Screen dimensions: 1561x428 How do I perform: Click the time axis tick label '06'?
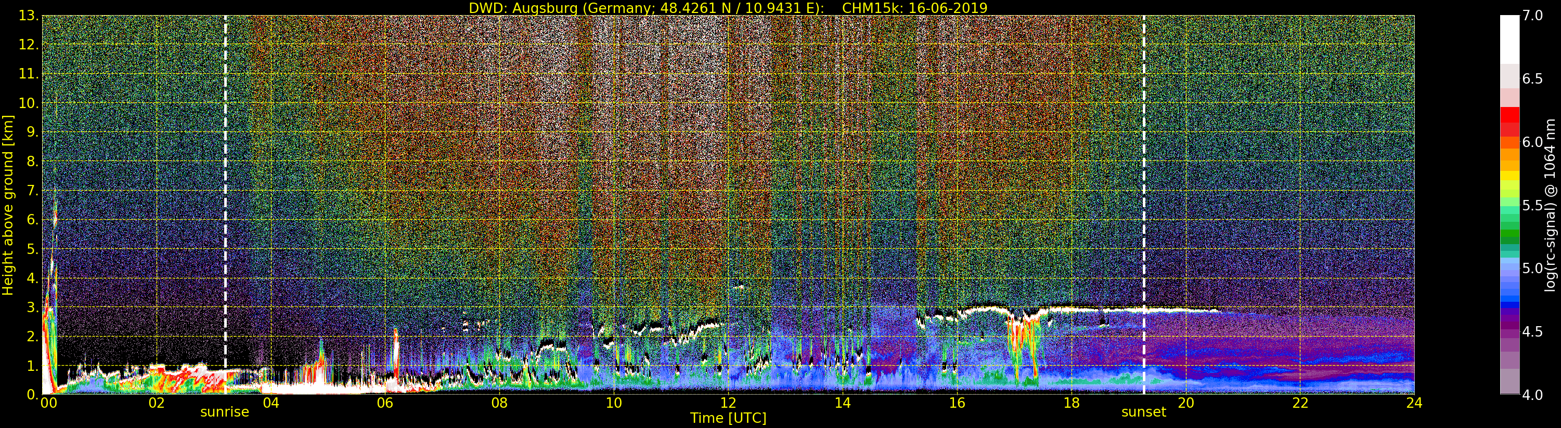point(385,403)
